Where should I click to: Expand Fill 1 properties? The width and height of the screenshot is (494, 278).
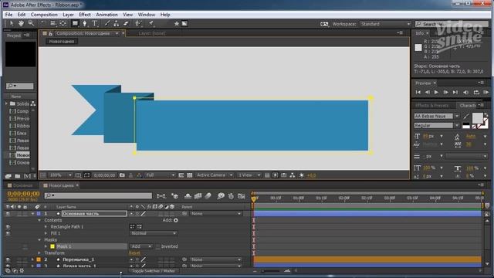(46, 233)
